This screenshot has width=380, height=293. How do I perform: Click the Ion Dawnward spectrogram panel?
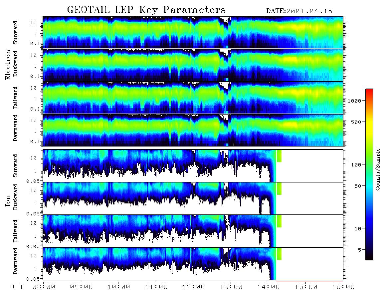(x=193, y=264)
